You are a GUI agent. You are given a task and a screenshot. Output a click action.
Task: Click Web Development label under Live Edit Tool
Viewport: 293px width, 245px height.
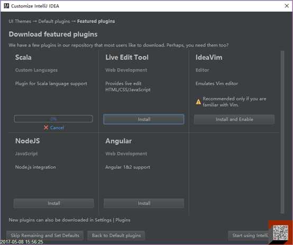pos(126,70)
